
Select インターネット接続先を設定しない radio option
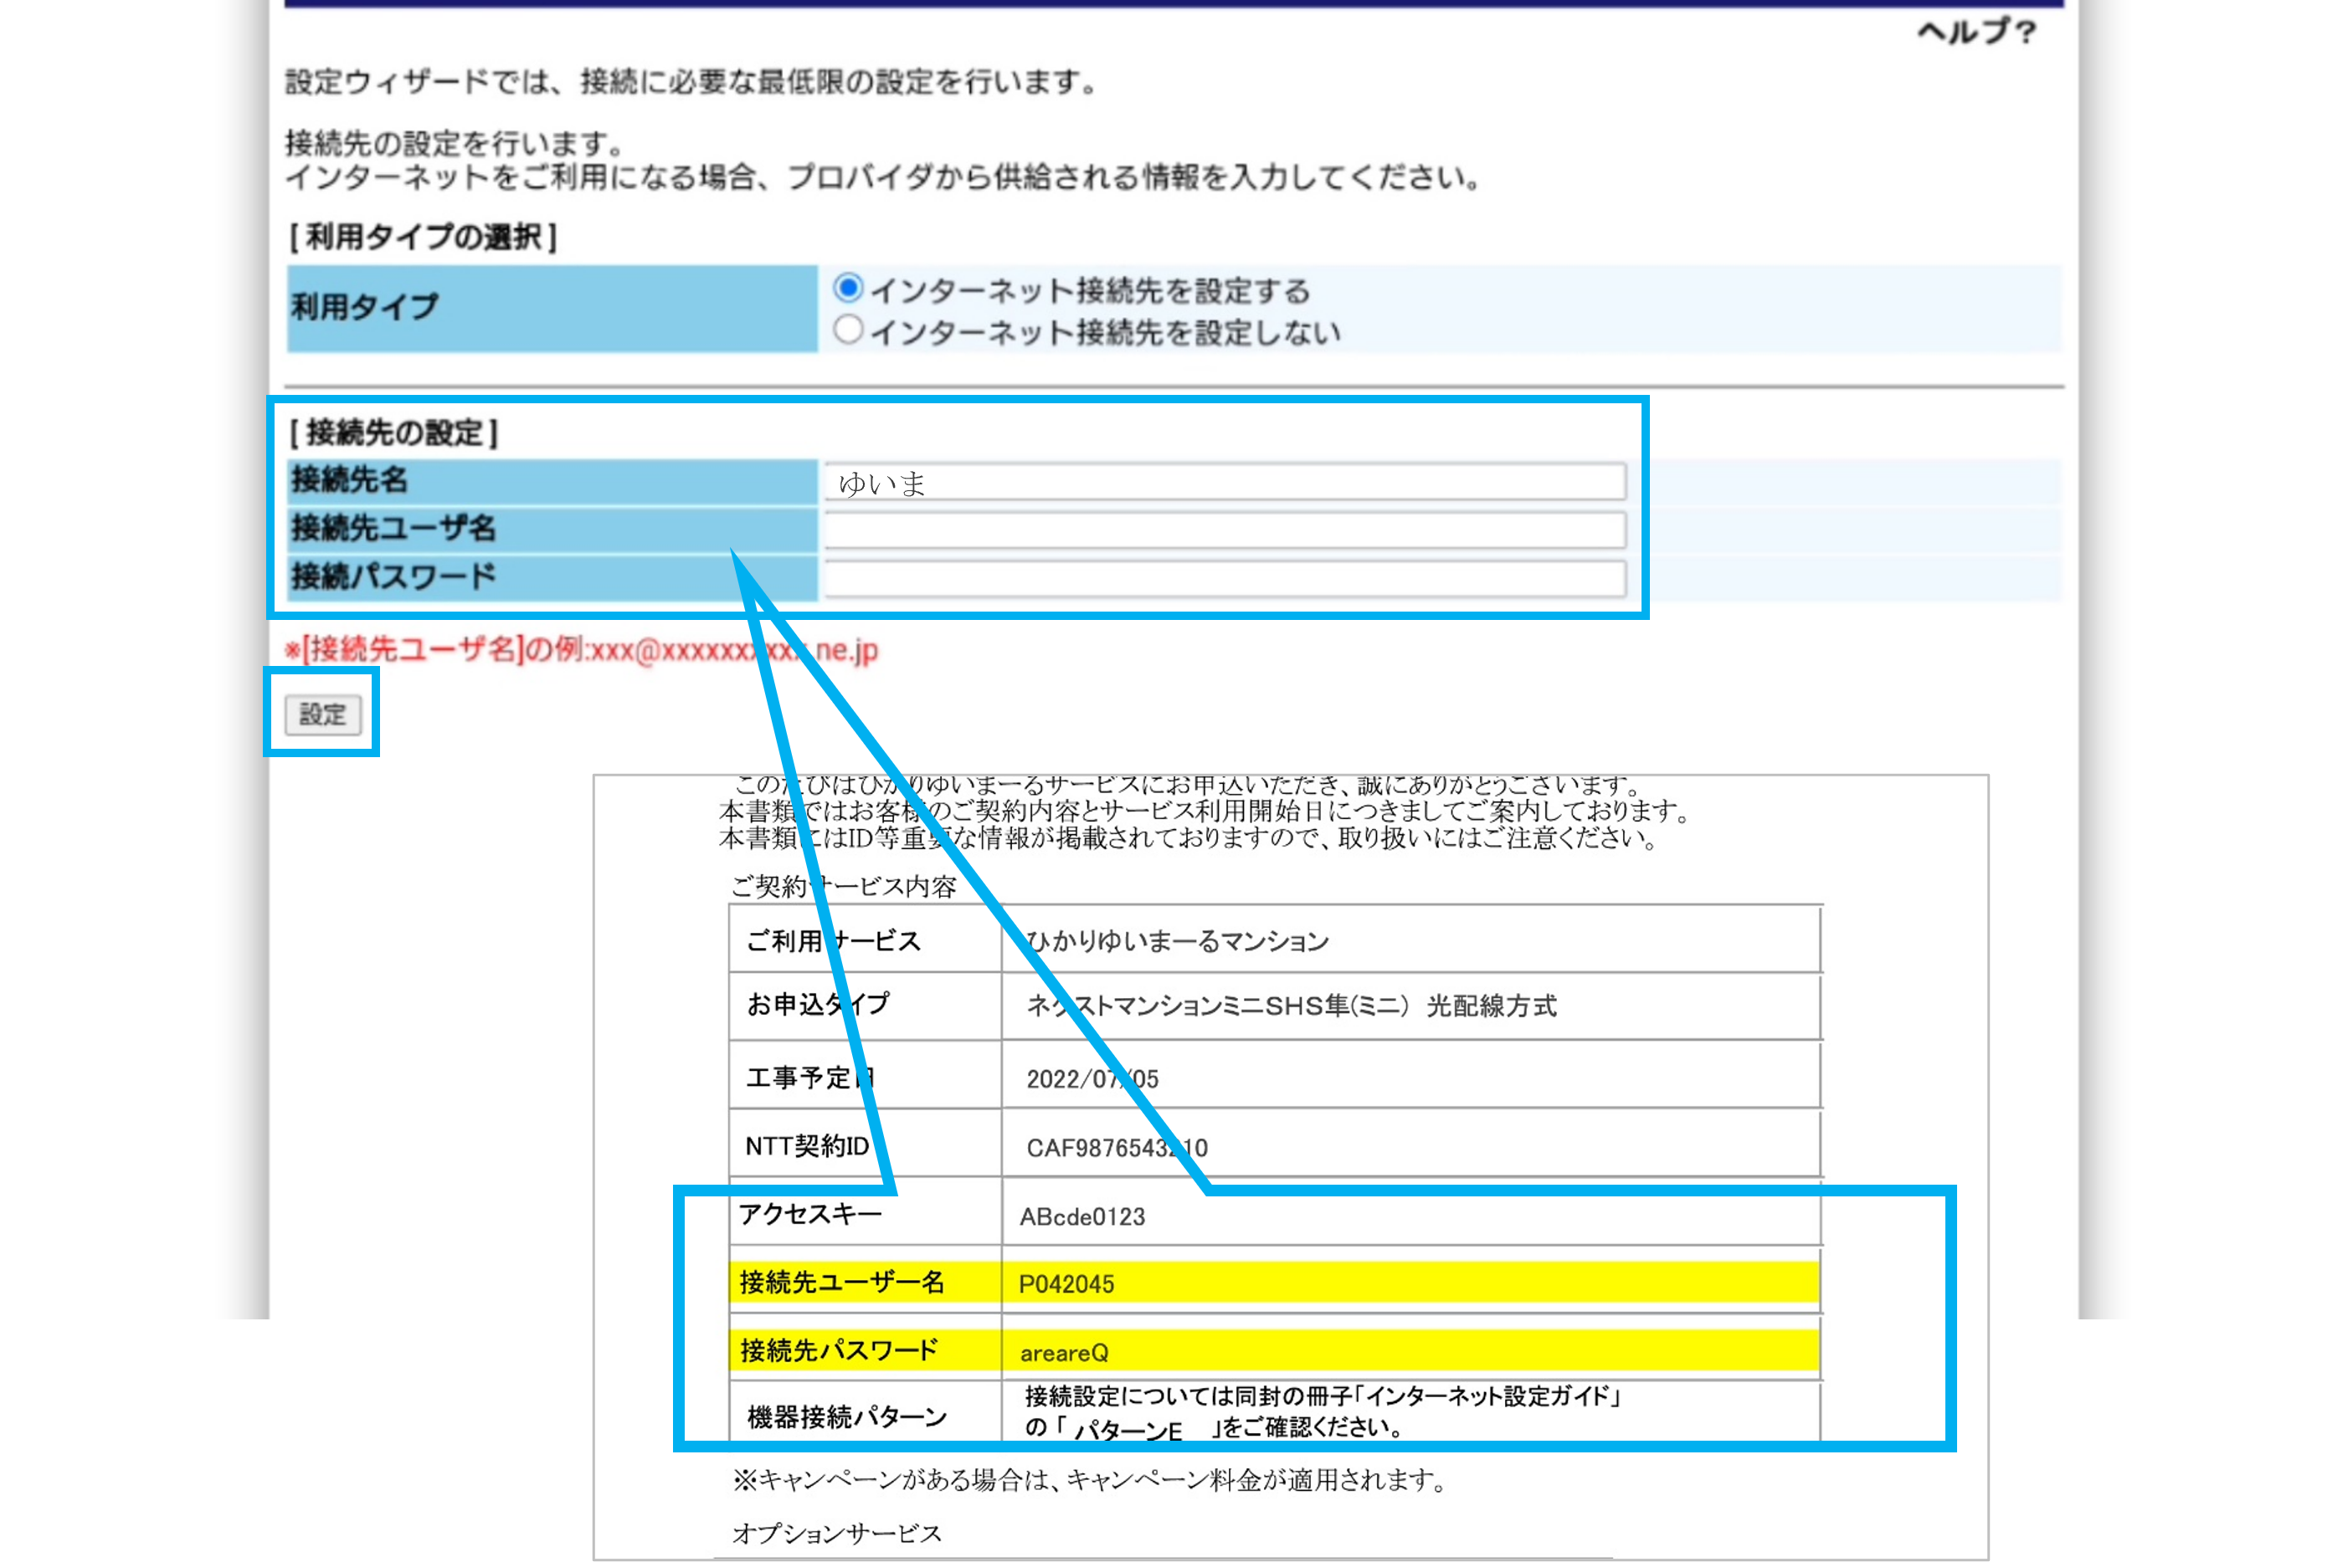(848, 330)
